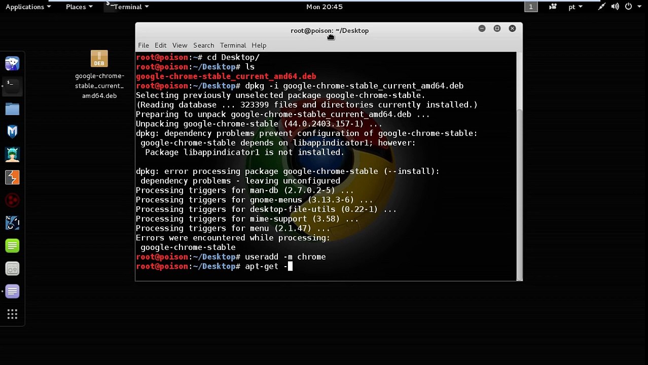
Task: Open the File menu in terminal
Action: [143, 45]
